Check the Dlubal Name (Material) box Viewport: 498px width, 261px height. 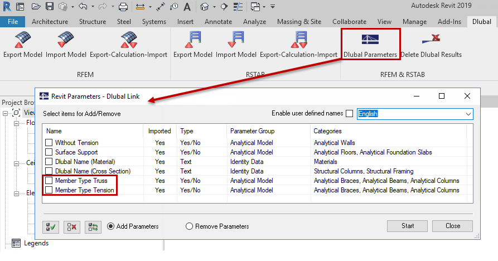point(49,162)
